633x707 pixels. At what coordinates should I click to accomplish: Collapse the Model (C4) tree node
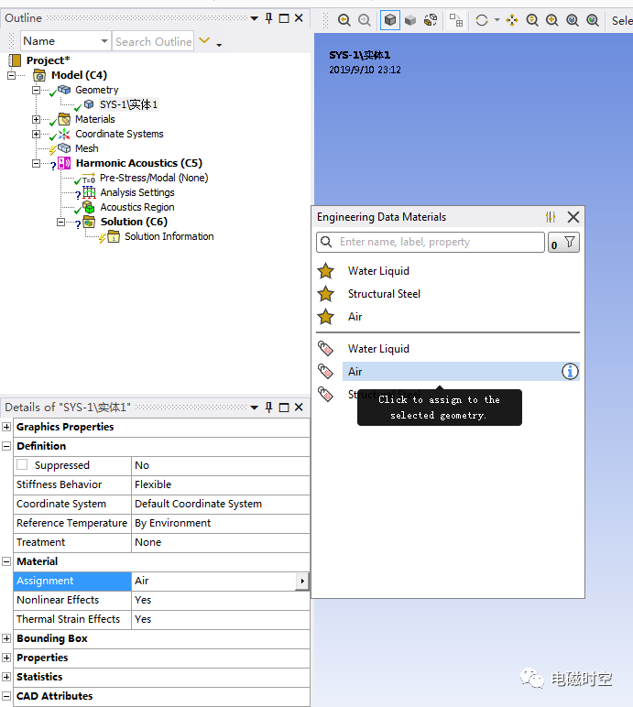click(11, 75)
